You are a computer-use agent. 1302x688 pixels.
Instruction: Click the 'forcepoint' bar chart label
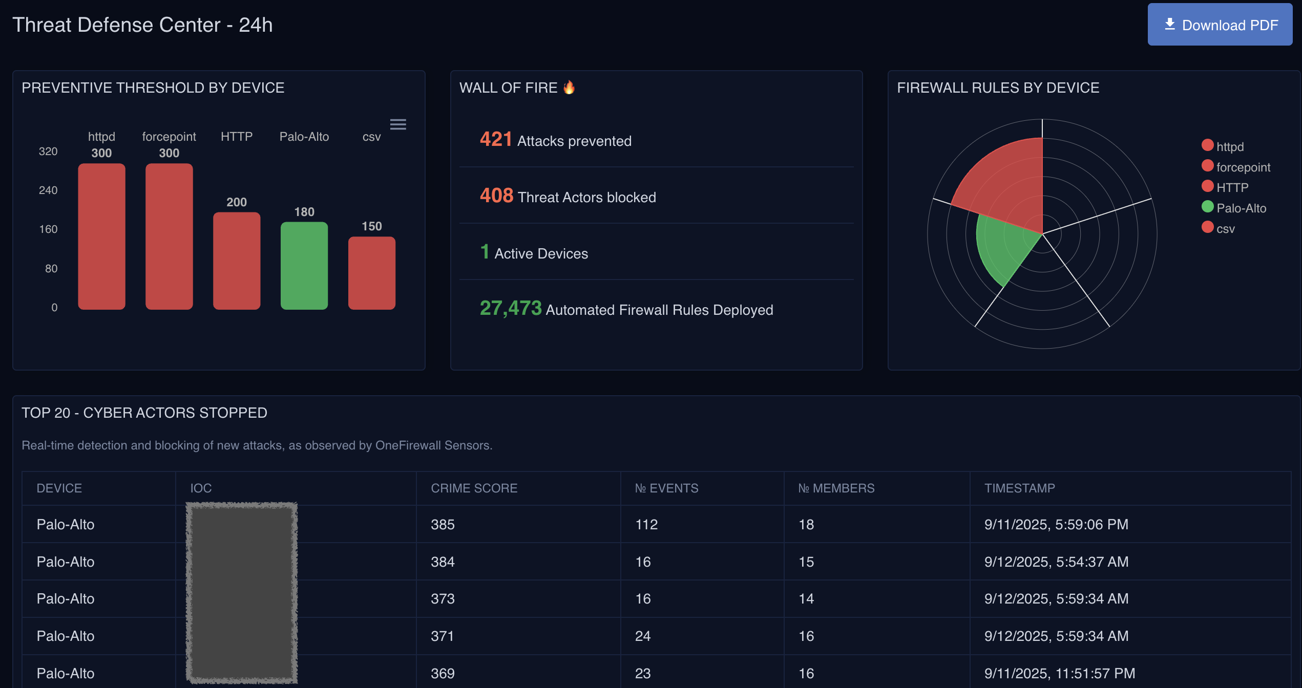169,137
